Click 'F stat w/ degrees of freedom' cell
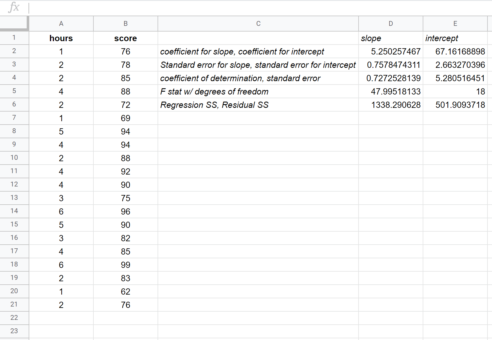This screenshot has width=492, height=340. pyautogui.click(x=258, y=91)
